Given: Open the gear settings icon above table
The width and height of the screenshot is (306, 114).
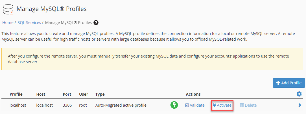Looking at the screenshot, I should 299,94.
